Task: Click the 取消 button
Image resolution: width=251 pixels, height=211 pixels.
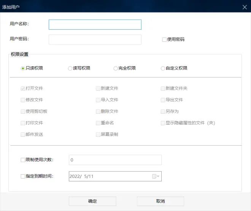Action: point(160,201)
